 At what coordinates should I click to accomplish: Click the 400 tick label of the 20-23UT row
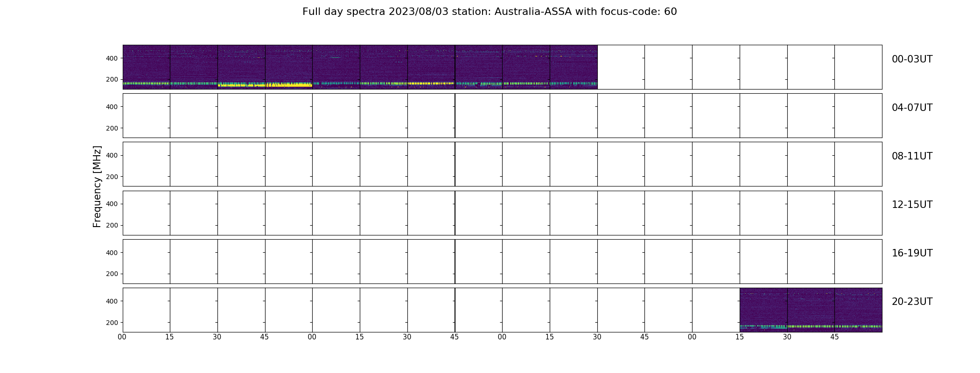(x=112, y=301)
